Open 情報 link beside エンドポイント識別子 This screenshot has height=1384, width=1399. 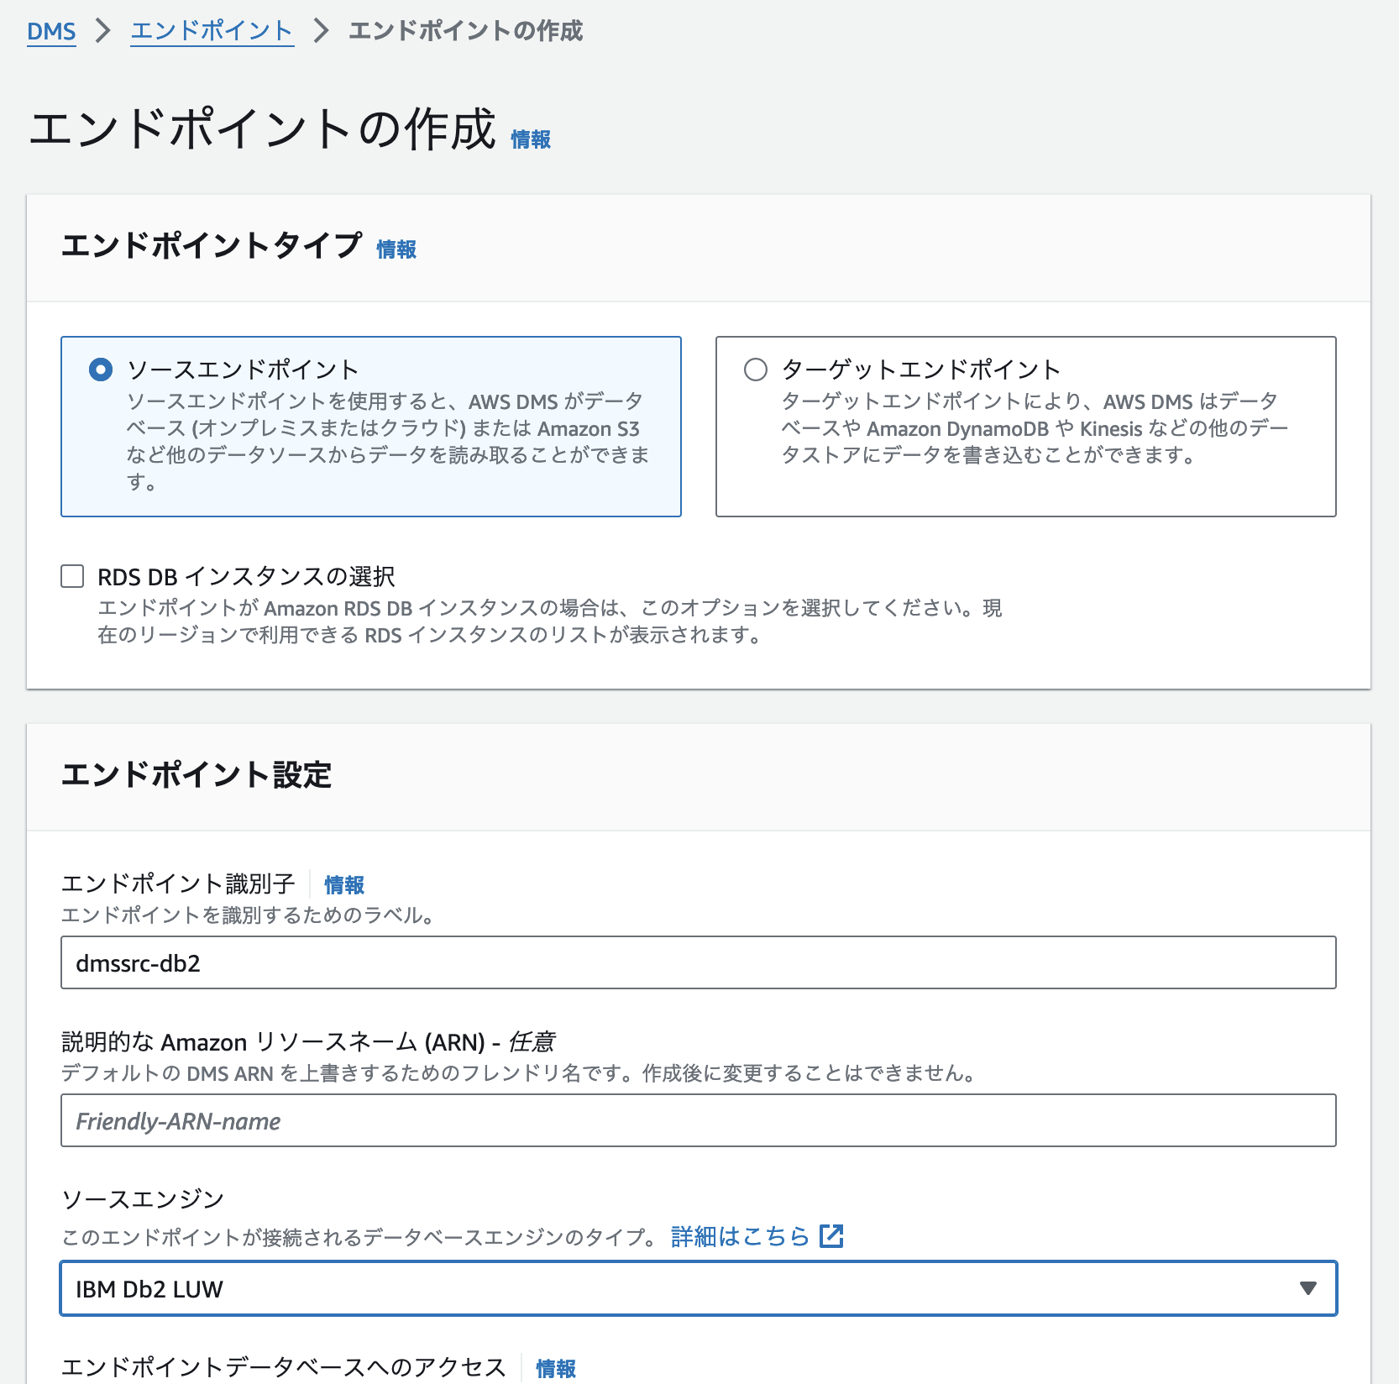tap(344, 884)
